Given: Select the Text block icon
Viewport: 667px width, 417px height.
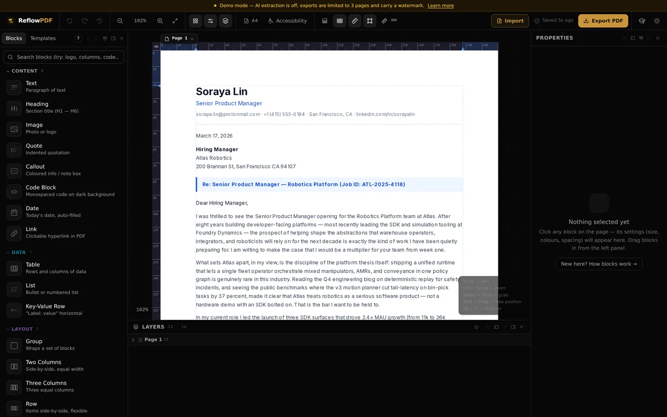Looking at the screenshot, I should [14, 88].
